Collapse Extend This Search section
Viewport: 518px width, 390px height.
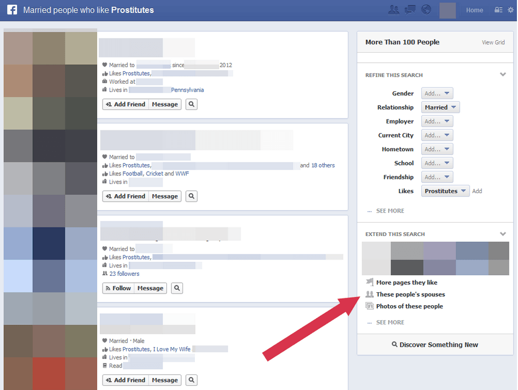(x=503, y=234)
